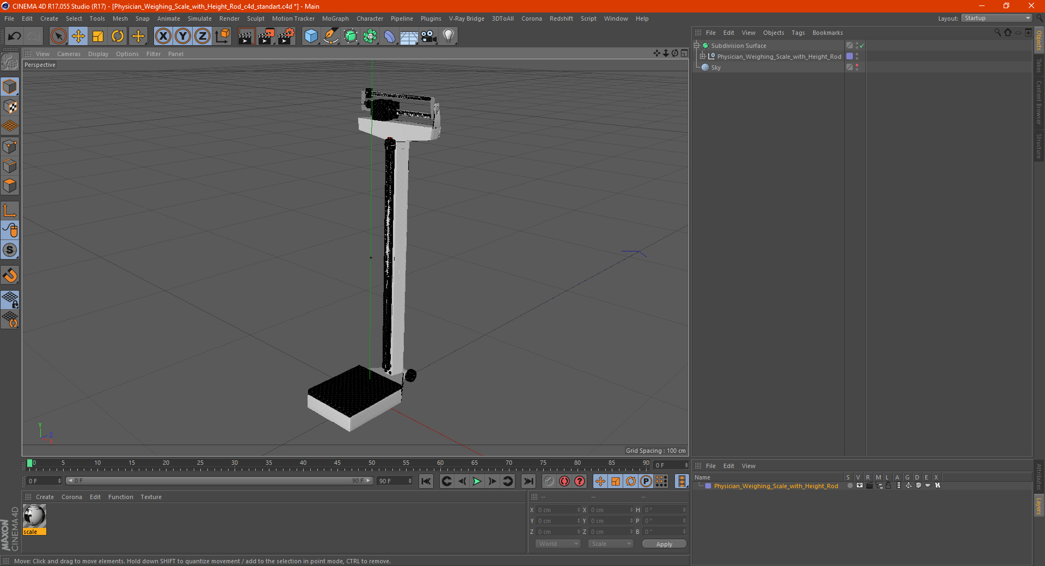Viewport: 1045px width, 566px height.
Task: Toggle the X axis lock
Action: point(163,36)
